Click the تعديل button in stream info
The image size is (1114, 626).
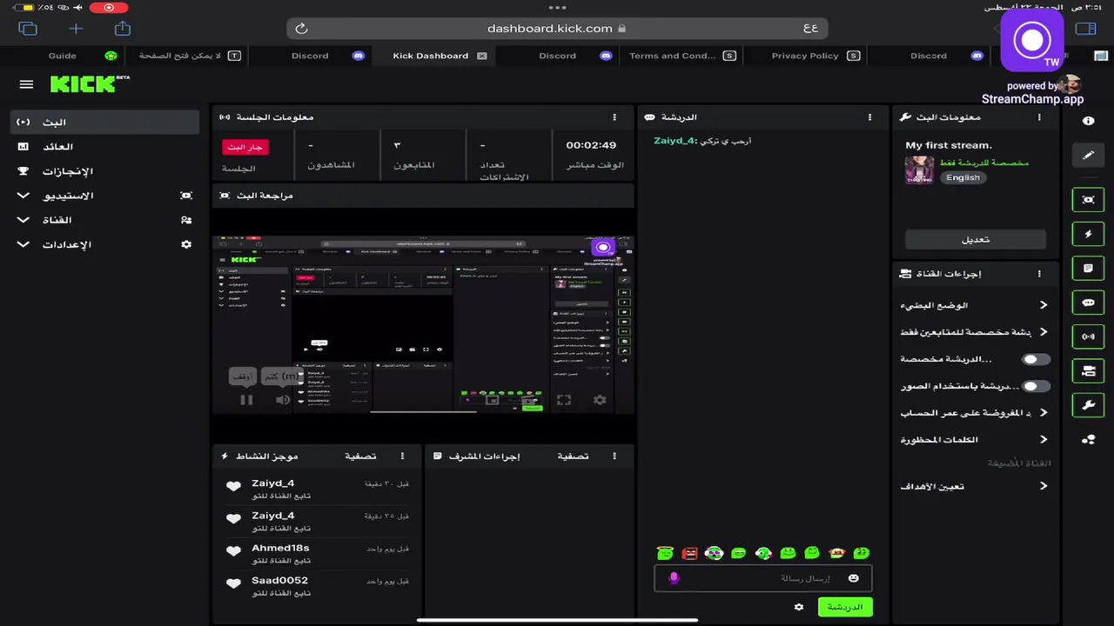click(x=976, y=240)
